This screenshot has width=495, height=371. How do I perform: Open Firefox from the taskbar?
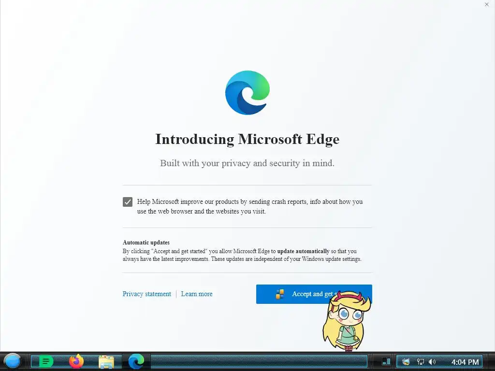76,361
